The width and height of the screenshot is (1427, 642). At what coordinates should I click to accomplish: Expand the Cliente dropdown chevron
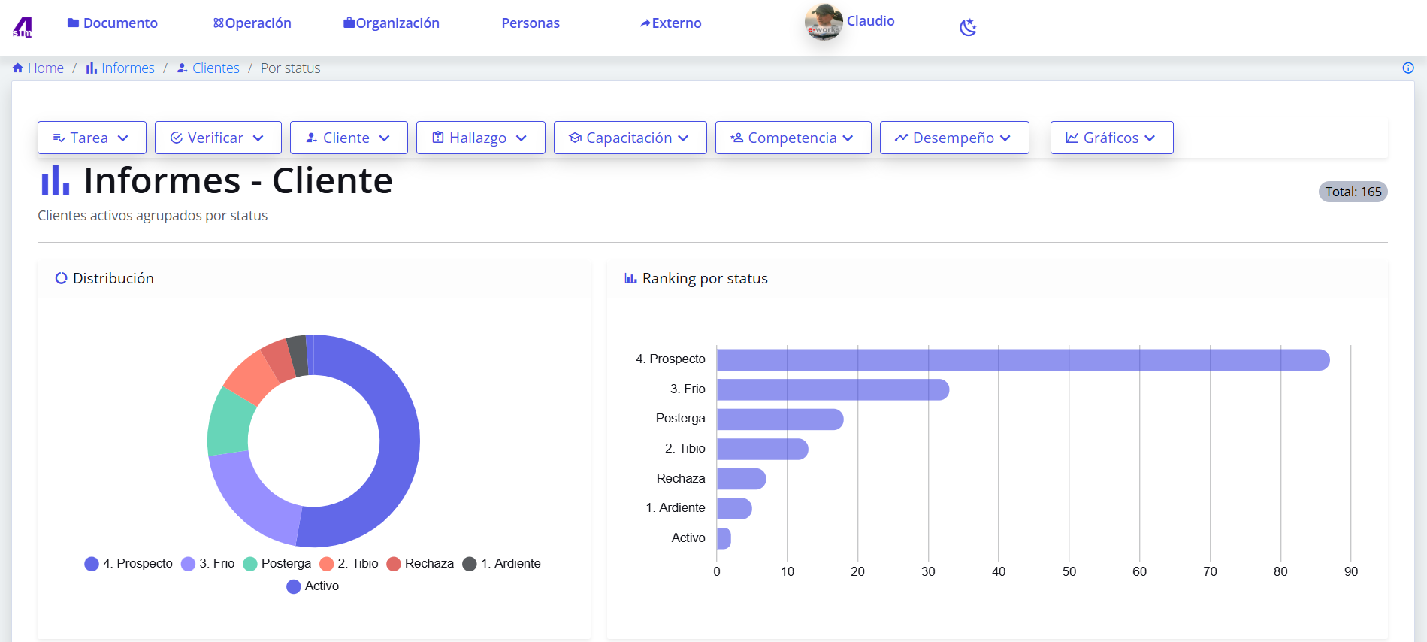pyautogui.click(x=385, y=138)
